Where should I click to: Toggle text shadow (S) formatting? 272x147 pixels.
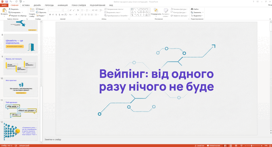59,14
